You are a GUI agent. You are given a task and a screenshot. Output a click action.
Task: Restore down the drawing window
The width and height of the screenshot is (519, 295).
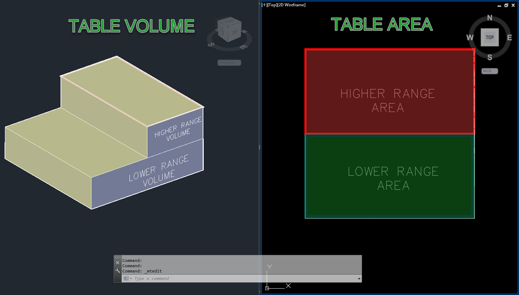tap(506, 5)
